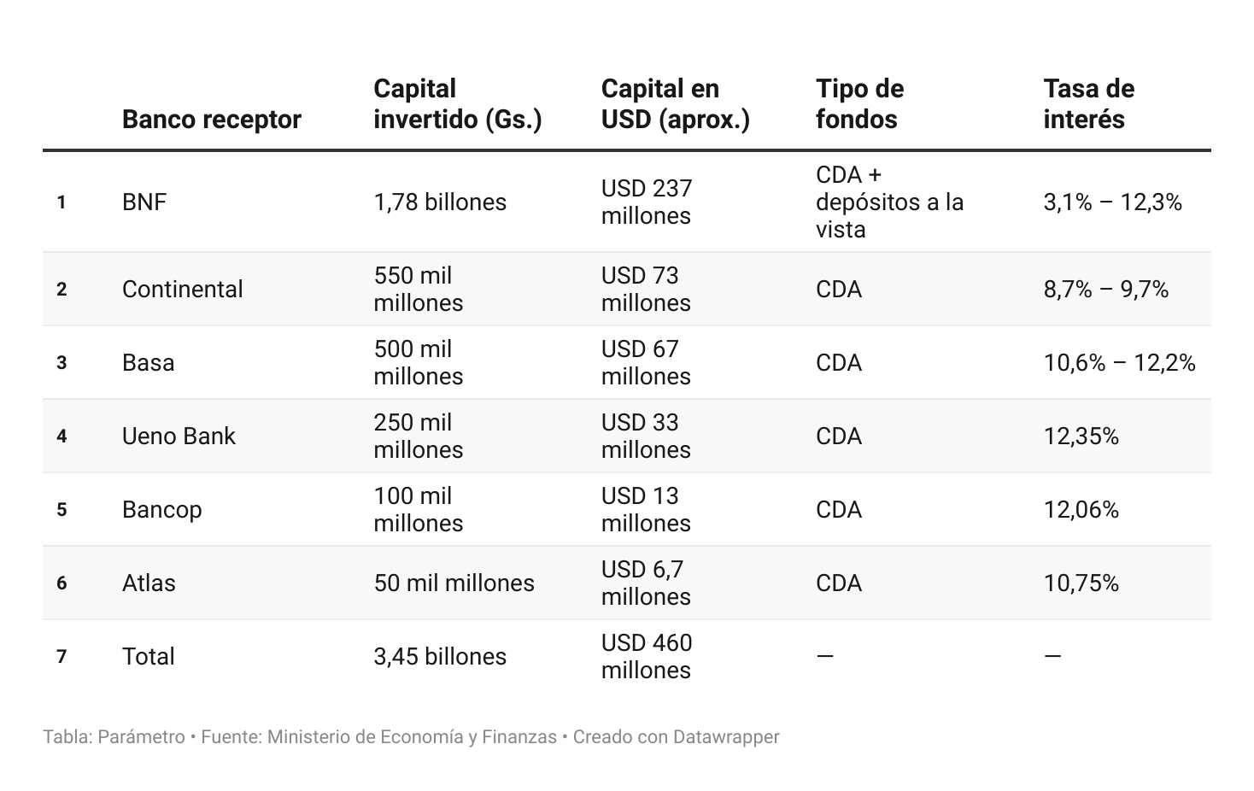Select the 12,35% interest rate cell
The height and width of the screenshot is (791, 1254).
(1081, 437)
